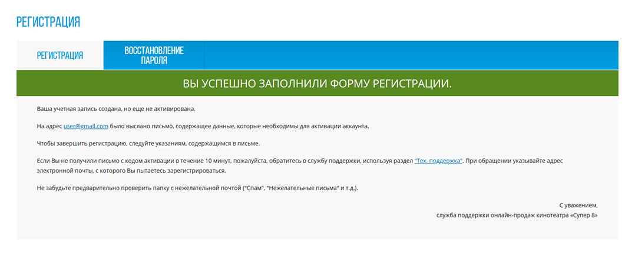
Task: Open the Восстановление пароля tab
Action: tap(154, 55)
